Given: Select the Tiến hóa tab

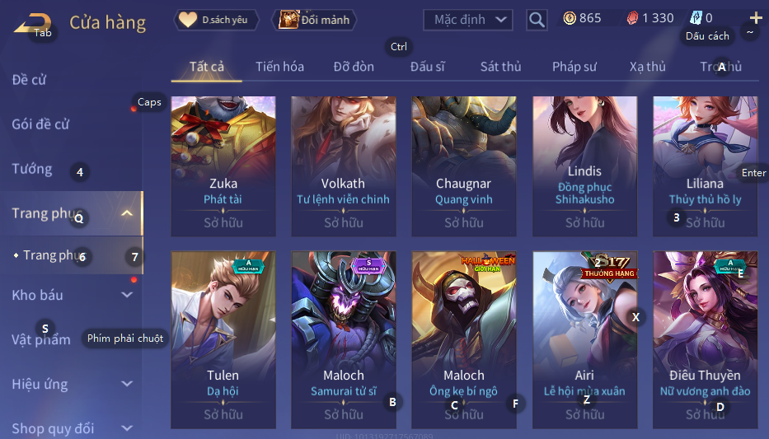Looking at the screenshot, I should click(279, 67).
